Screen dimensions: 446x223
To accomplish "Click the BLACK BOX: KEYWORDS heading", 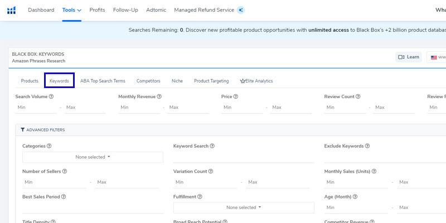I will [38, 54].
